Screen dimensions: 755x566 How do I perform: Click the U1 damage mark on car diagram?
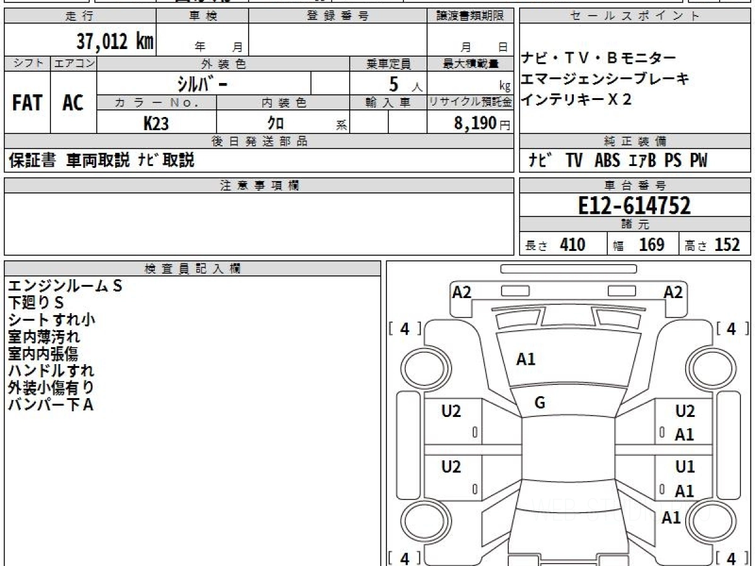(685, 467)
